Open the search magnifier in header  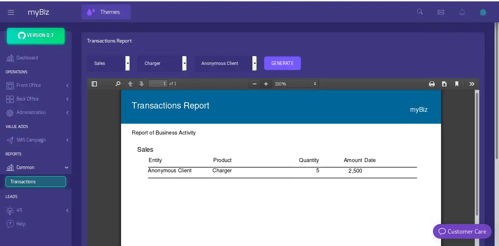tap(420, 12)
